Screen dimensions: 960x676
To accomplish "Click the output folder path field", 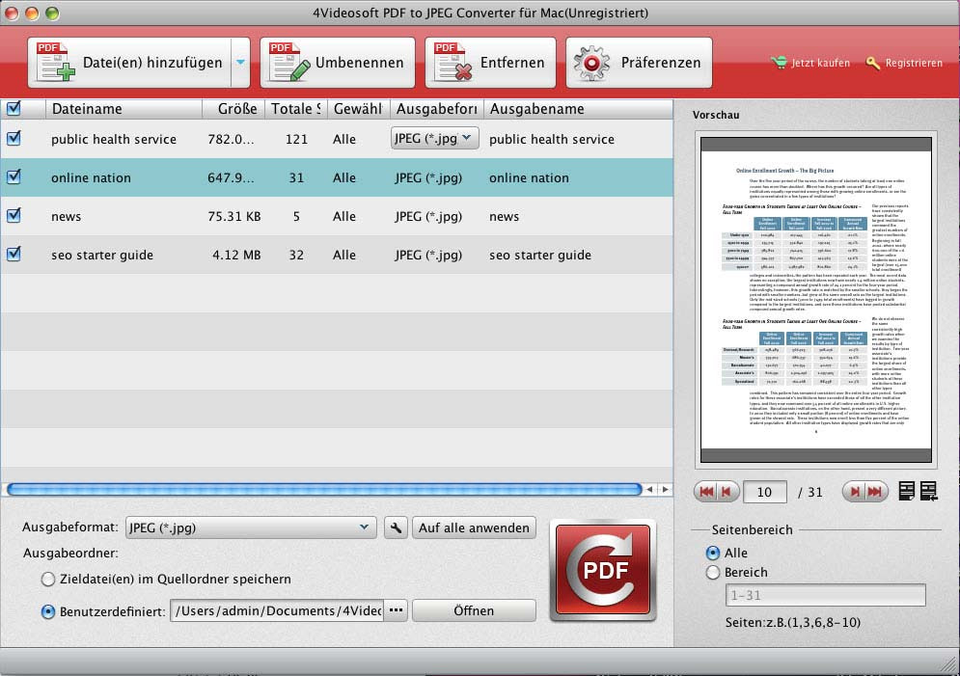I will coord(277,610).
